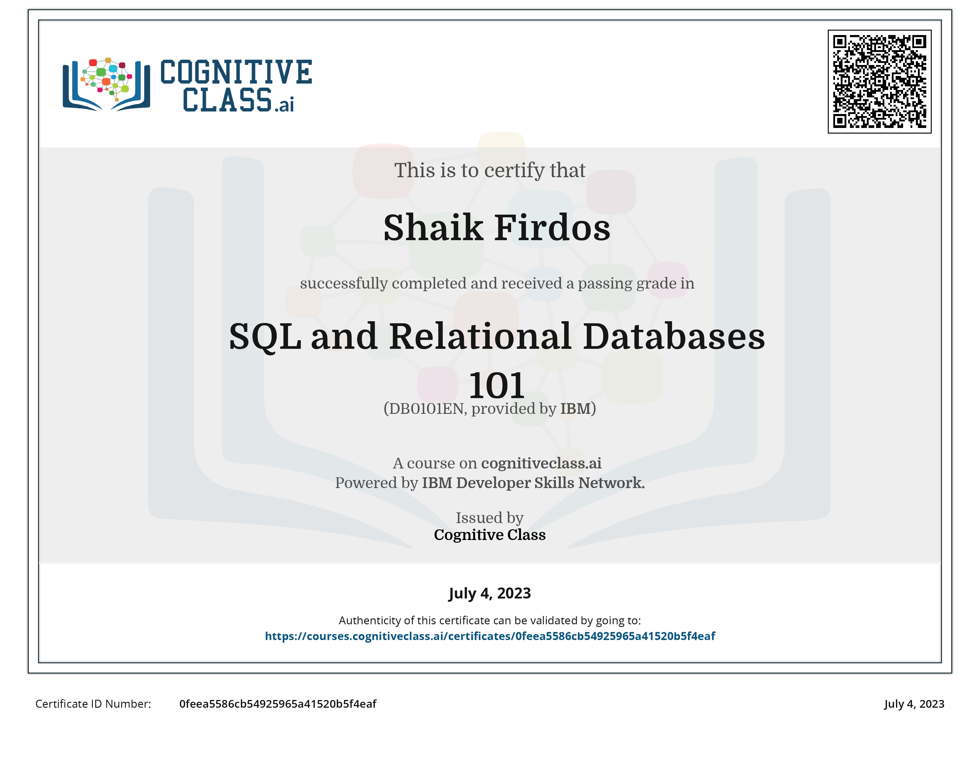Viewport: 980px width, 757px height.
Task: Open the certificate validation URL link
Action: [490, 636]
